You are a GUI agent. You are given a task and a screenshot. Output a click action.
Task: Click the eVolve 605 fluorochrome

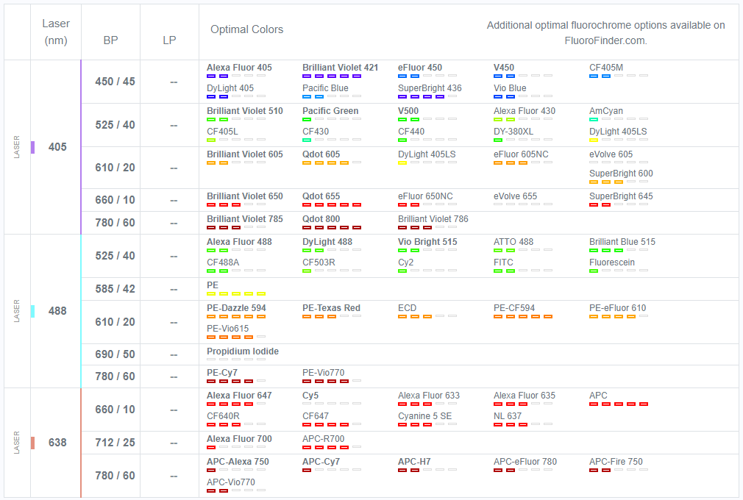[611, 154]
